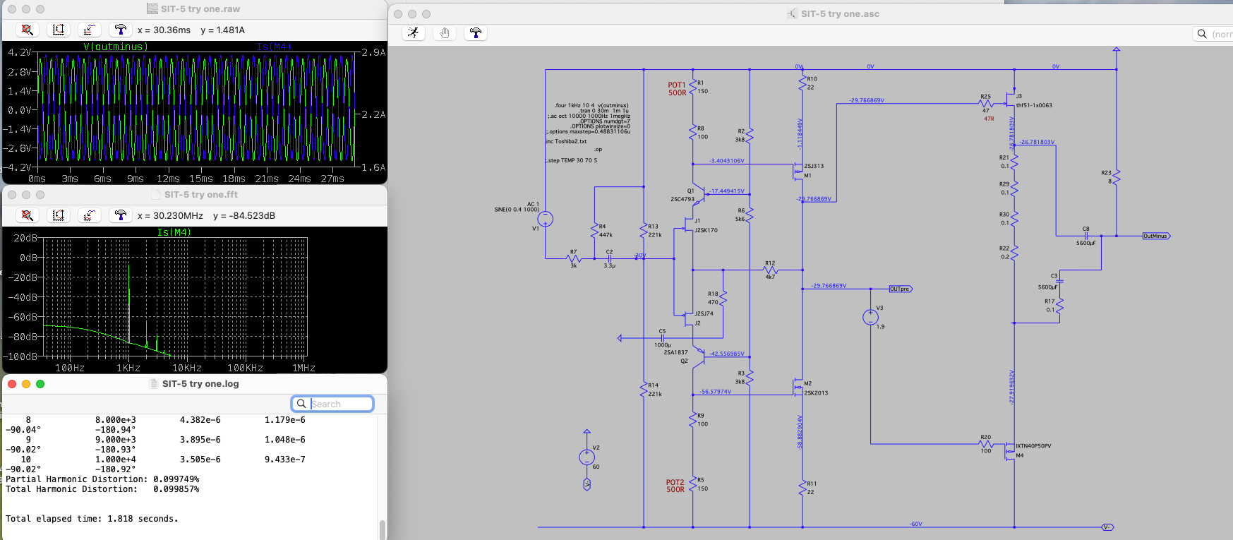The width and height of the screenshot is (1233, 540).
Task: Click the -100dB axis label in the FFT plot
Action: click(x=20, y=356)
